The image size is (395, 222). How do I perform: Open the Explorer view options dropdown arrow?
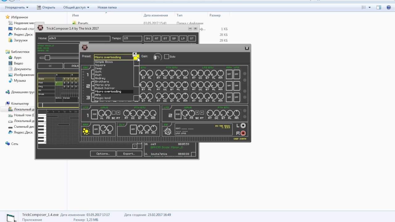coord(370,7)
